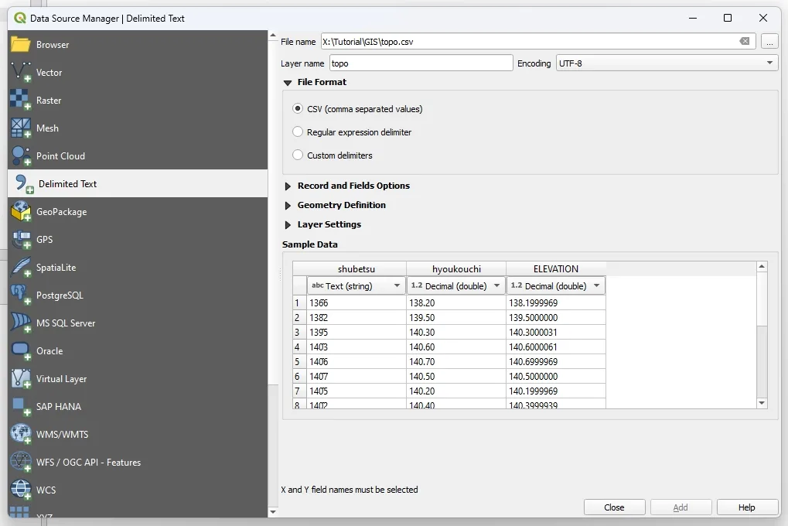Open the Encoding UTF-8 dropdown
Image resolution: width=788 pixels, height=526 pixels.
(x=666, y=63)
